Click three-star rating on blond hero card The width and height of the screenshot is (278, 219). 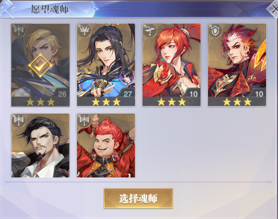40,102
